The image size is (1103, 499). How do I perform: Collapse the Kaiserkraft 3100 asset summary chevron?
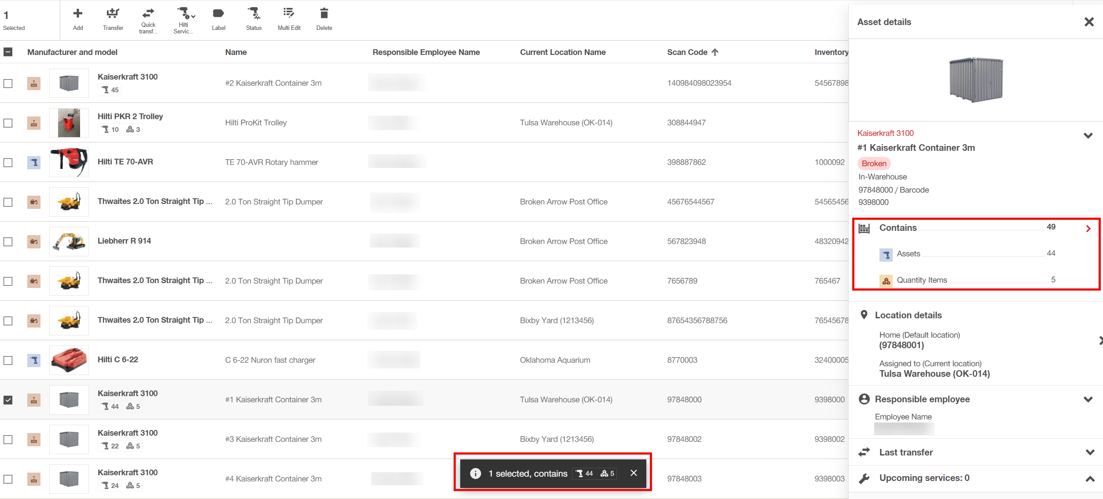(x=1088, y=135)
